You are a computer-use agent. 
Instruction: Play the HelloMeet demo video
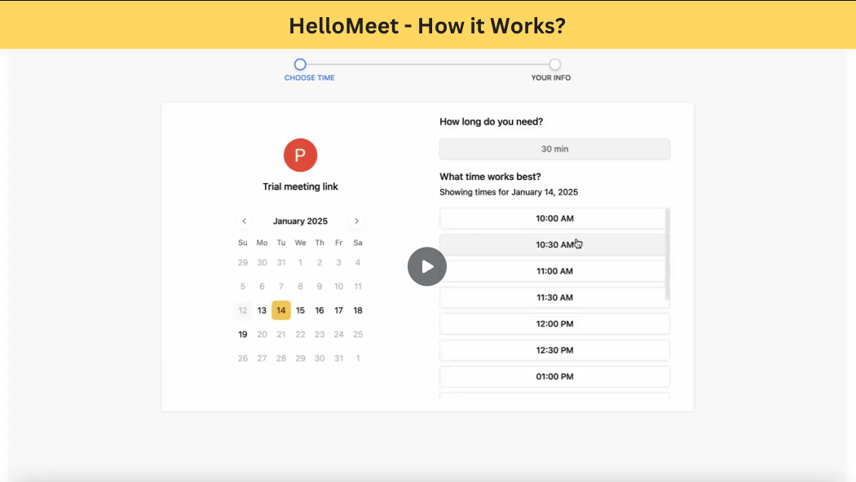427,266
